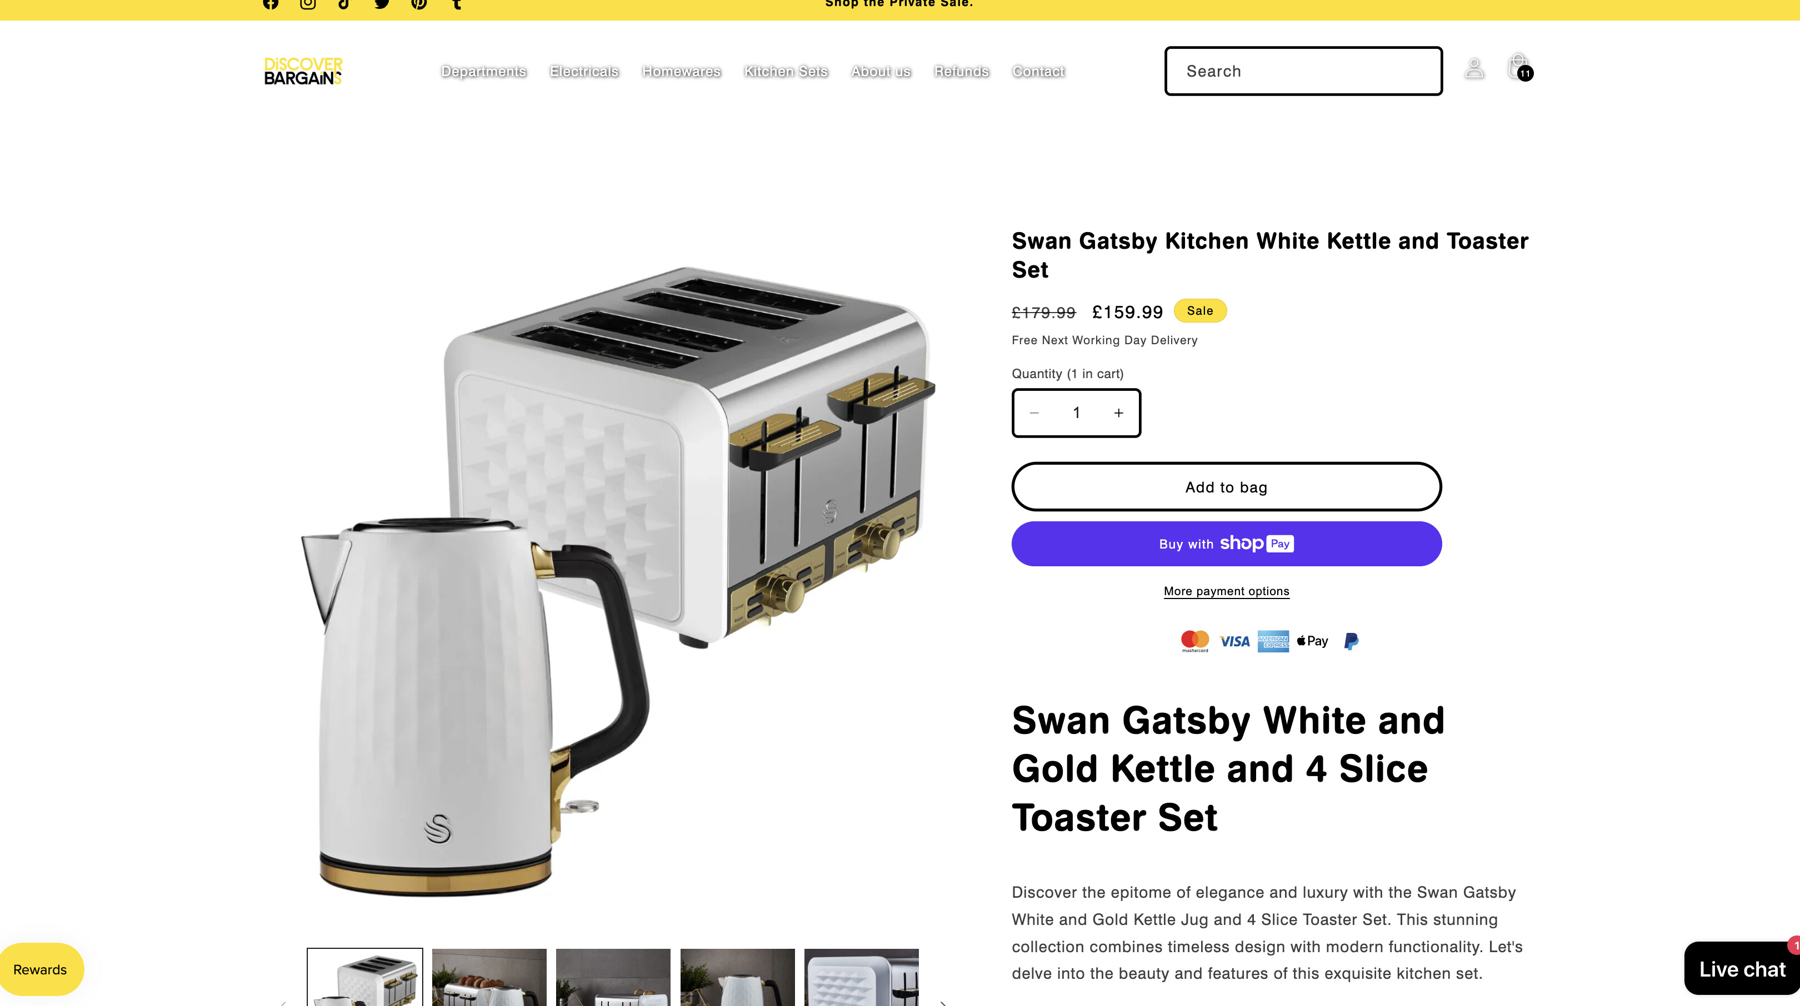The width and height of the screenshot is (1800, 1006).
Task: Open the Twitter bird icon link
Action: coord(382,4)
